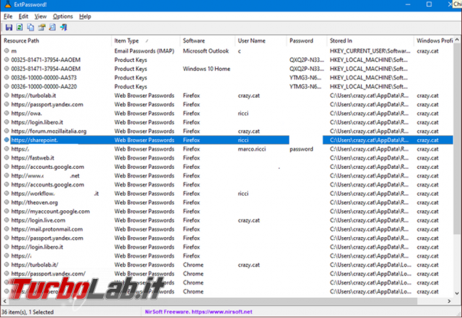Click the row icon beside 00326-10000-00000-AA220
This screenshot has height=318, width=462.
tap(6, 86)
